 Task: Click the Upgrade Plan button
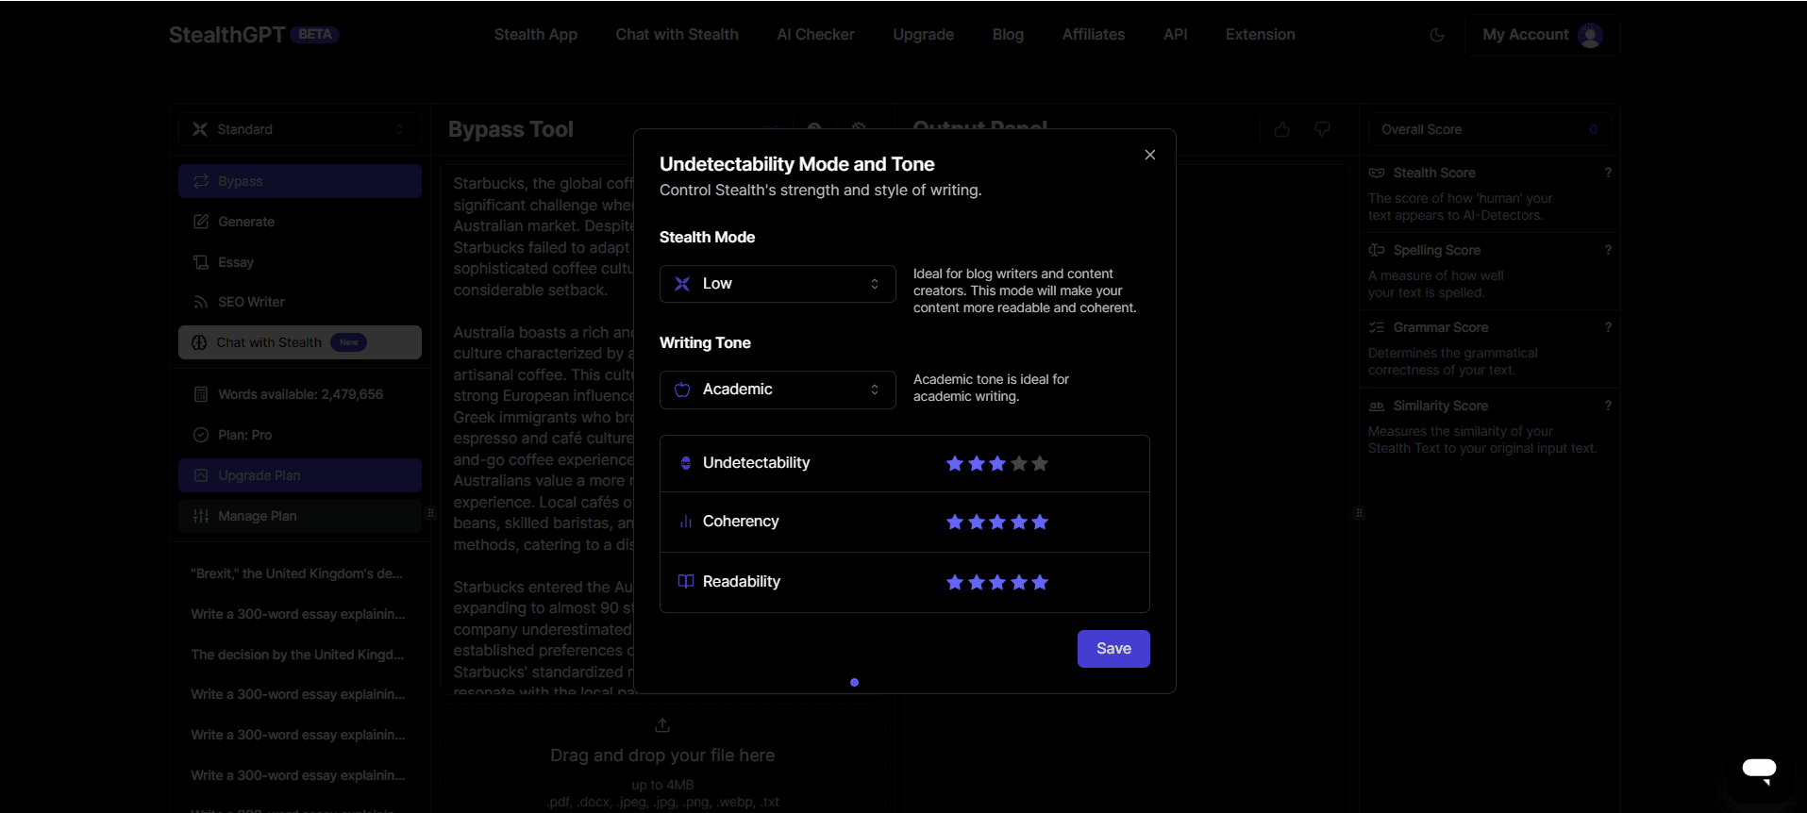click(299, 475)
